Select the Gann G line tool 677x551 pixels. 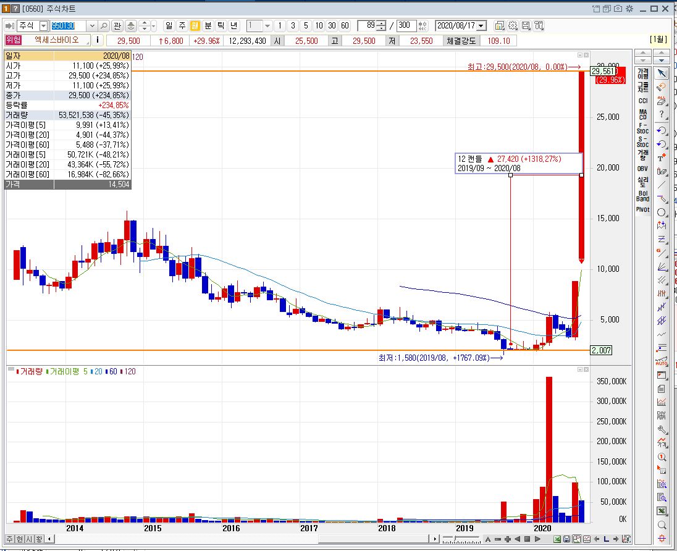tap(662, 253)
